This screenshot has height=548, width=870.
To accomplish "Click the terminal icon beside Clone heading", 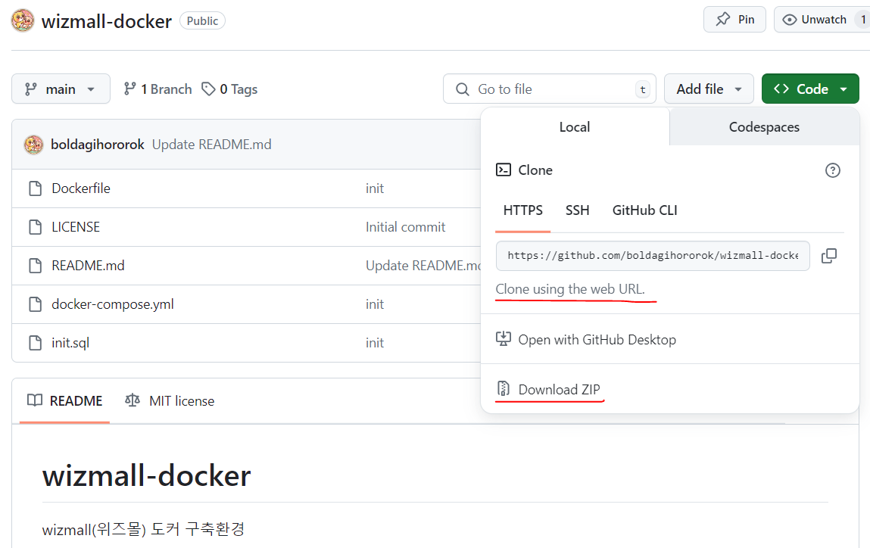I will coord(504,170).
